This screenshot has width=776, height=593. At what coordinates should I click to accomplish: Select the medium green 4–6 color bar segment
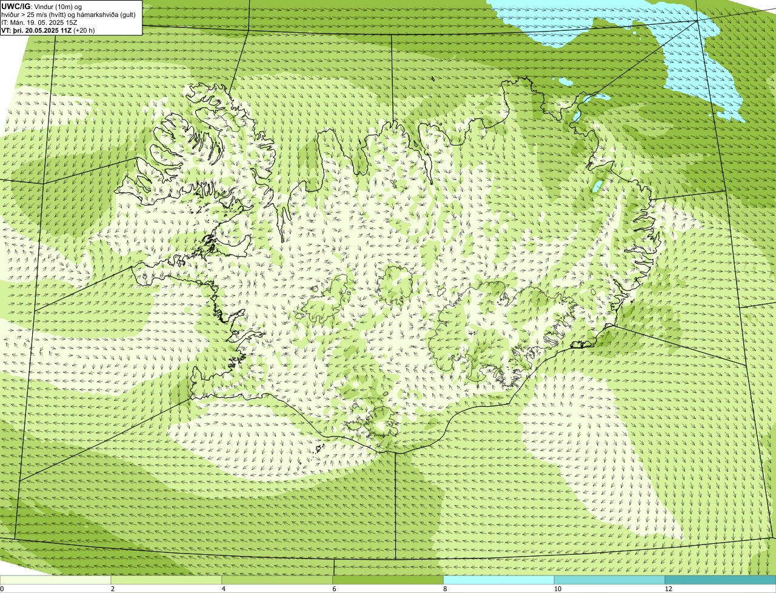278,580
